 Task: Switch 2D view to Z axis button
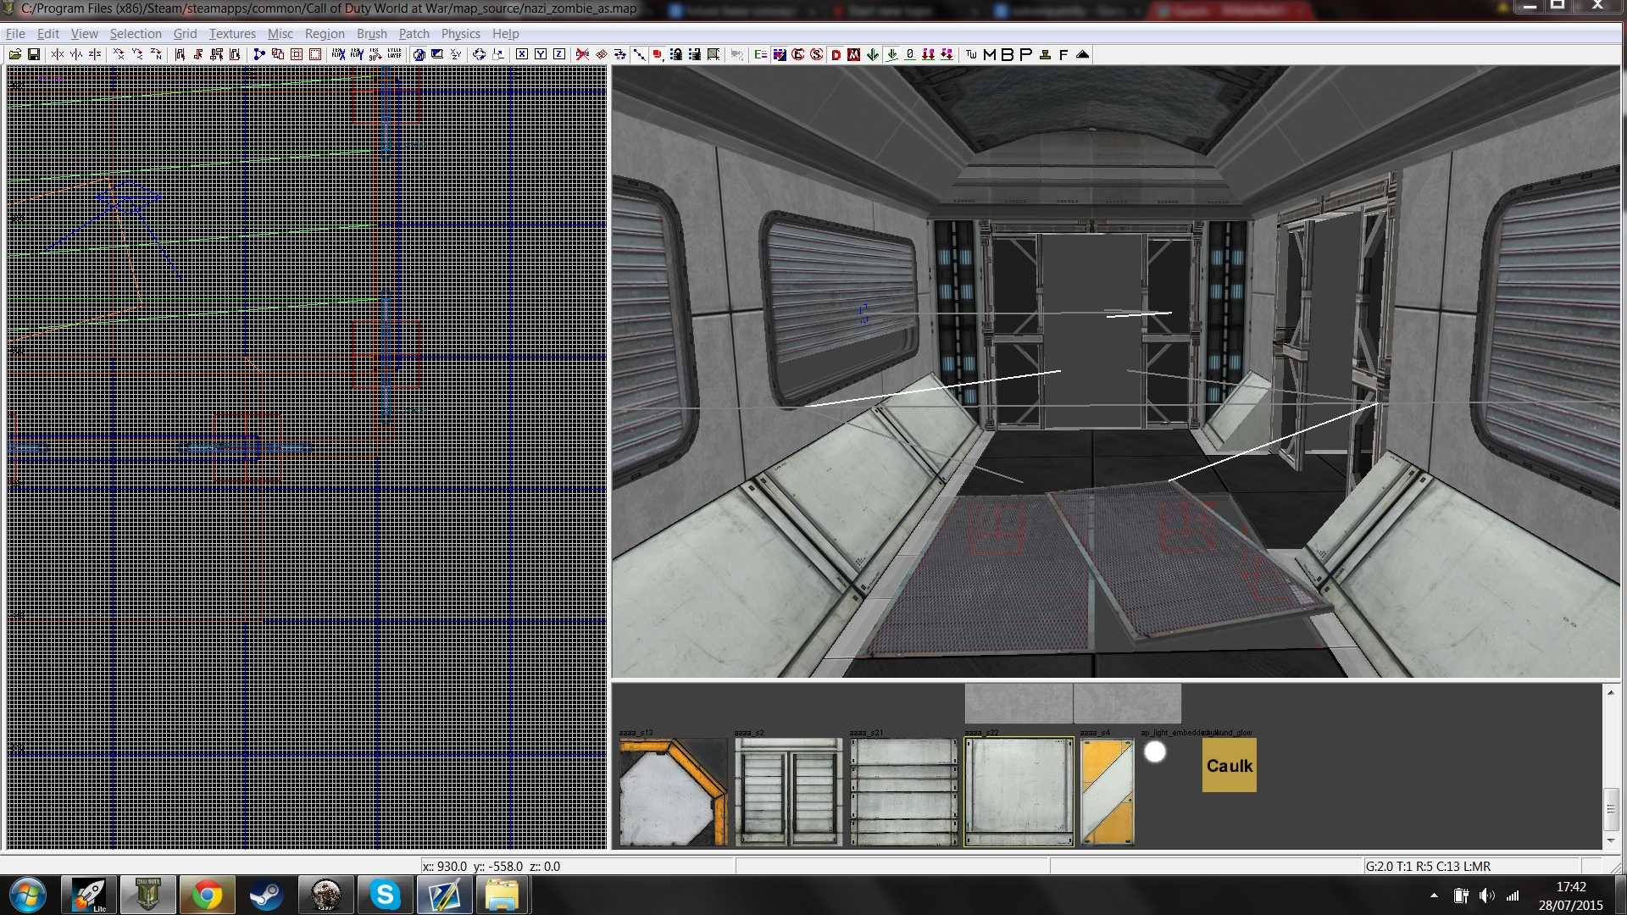[559, 54]
